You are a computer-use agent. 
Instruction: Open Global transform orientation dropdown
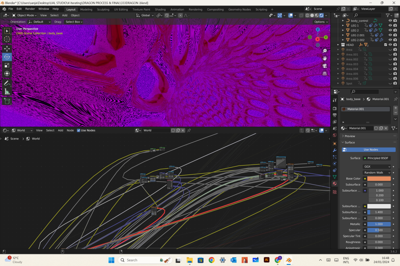coord(145,16)
